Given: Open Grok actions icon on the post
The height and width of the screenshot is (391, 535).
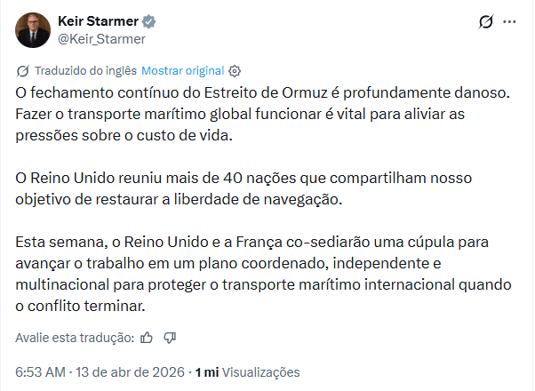Looking at the screenshot, I should 485,21.
